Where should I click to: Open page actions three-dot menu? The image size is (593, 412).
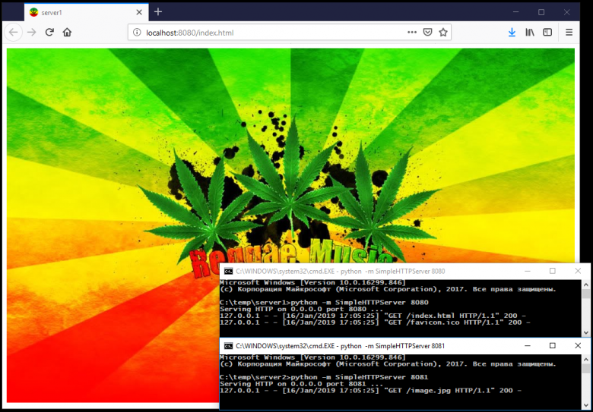[x=412, y=33]
